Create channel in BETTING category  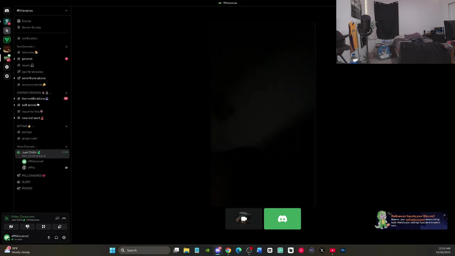[66, 126]
